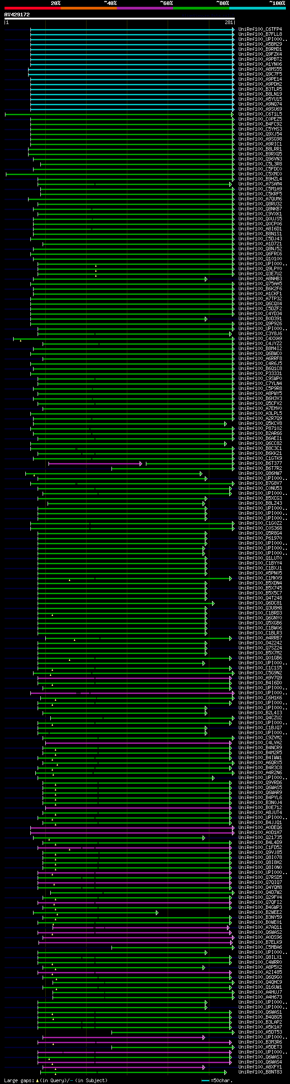Open hit UniRef100_A5BM29
The height and width of the screenshot is (1084, 290).
260,44
